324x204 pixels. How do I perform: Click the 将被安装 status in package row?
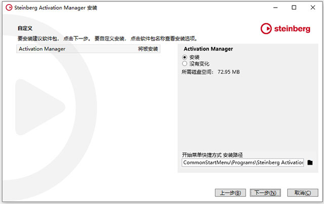(148, 49)
